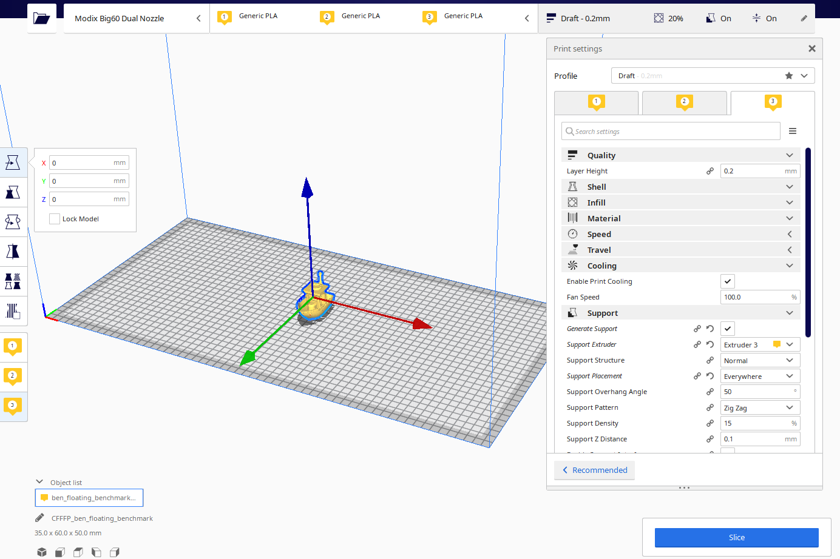Open Per Model Settings tool
This screenshot has height=559, width=840.
13,281
